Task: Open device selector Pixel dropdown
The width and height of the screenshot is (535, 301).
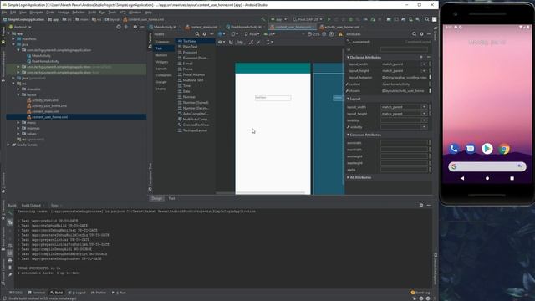Action: coord(252,34)
